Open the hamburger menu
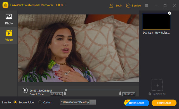The width and height of the screenshot is (179, 109). pyautogui.click(x=147, y=6)
